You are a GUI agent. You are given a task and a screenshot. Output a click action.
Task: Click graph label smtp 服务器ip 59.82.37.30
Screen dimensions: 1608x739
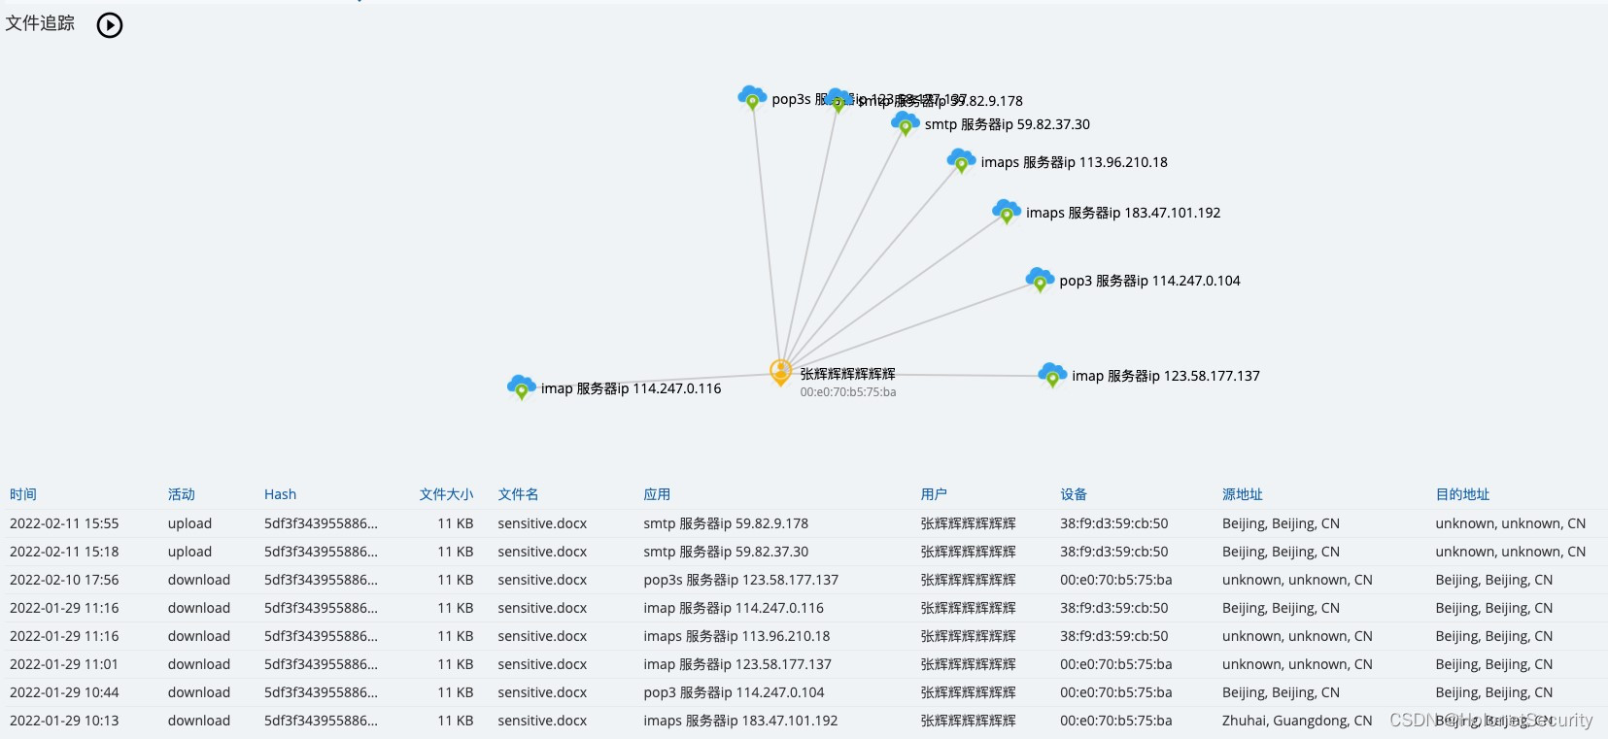tap(1008, 124)
